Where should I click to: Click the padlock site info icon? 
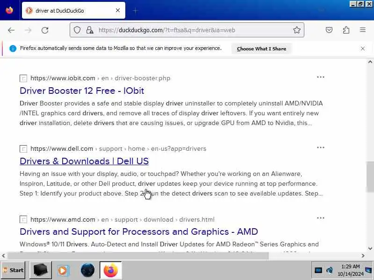click(x=90, y=30)
